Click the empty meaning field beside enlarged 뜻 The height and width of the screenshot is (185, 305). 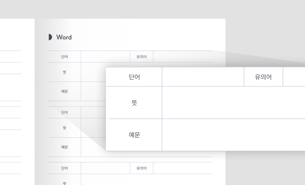click(x=233, y=103)
